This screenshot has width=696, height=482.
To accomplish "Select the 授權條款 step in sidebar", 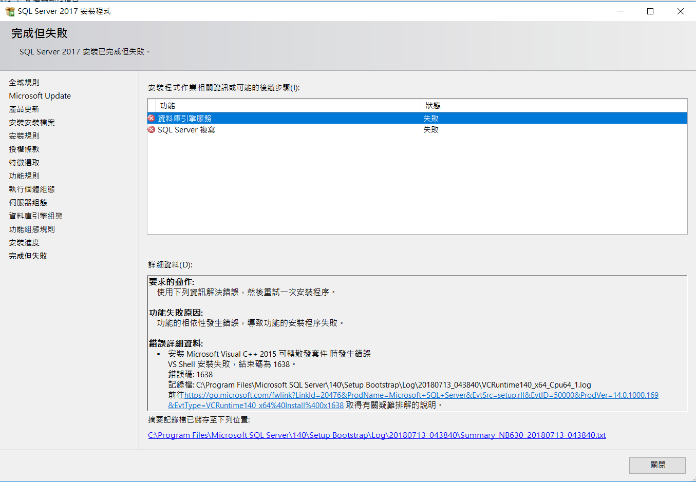I will 24,149.
